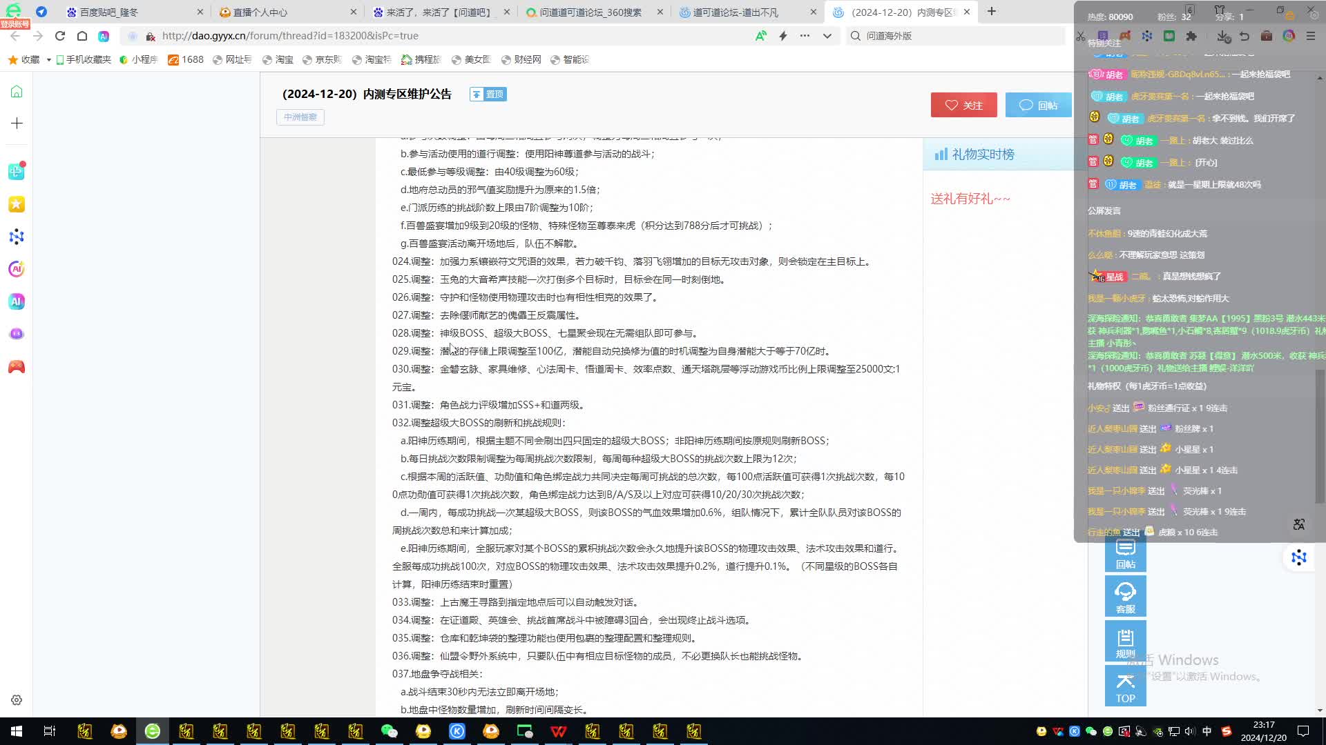Toggle reading mode in the address bar

[760, 36]
